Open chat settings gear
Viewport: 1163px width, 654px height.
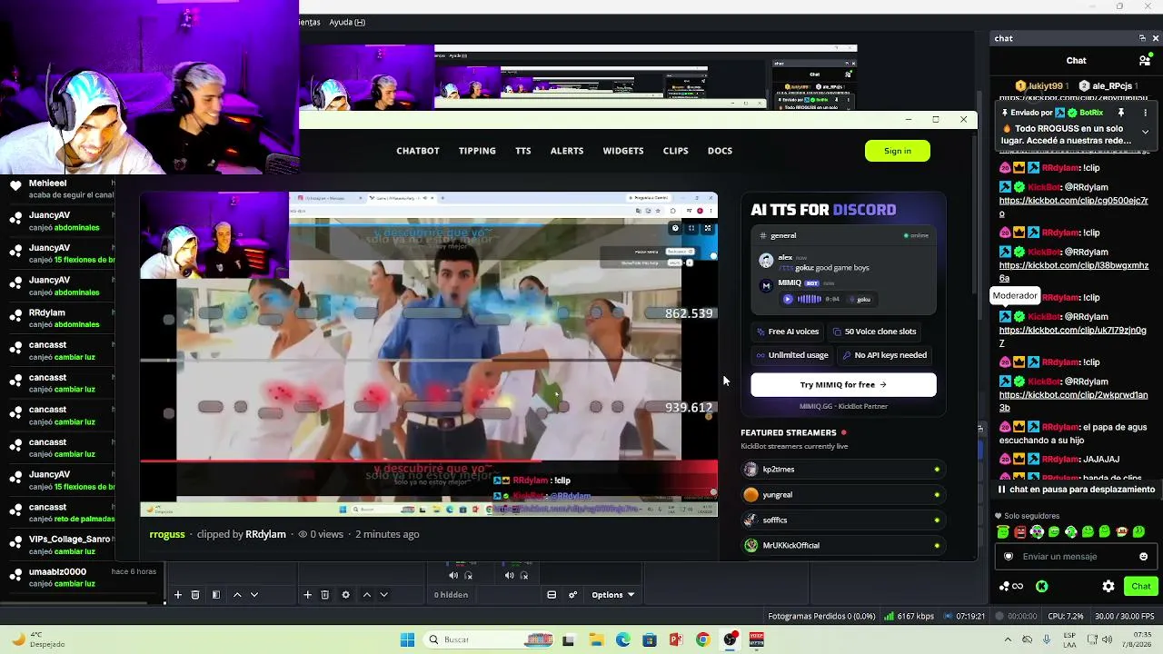(x=1108, y=587)
